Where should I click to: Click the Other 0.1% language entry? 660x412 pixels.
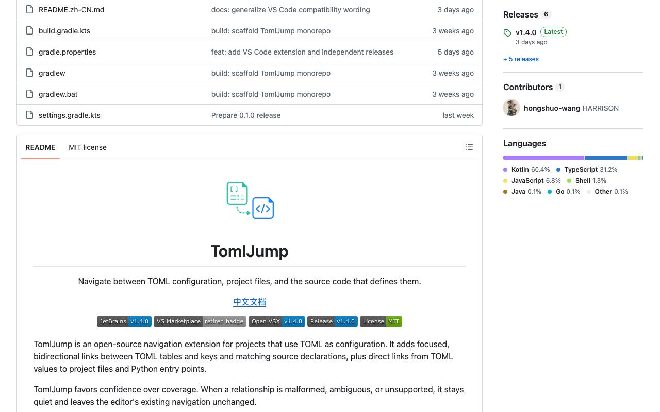[x=607, y=192]
